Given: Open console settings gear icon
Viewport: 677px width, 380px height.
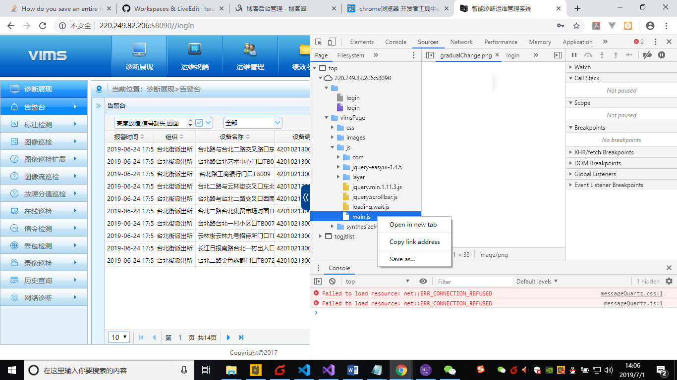Looking at the screenshot, I should 669,281.
